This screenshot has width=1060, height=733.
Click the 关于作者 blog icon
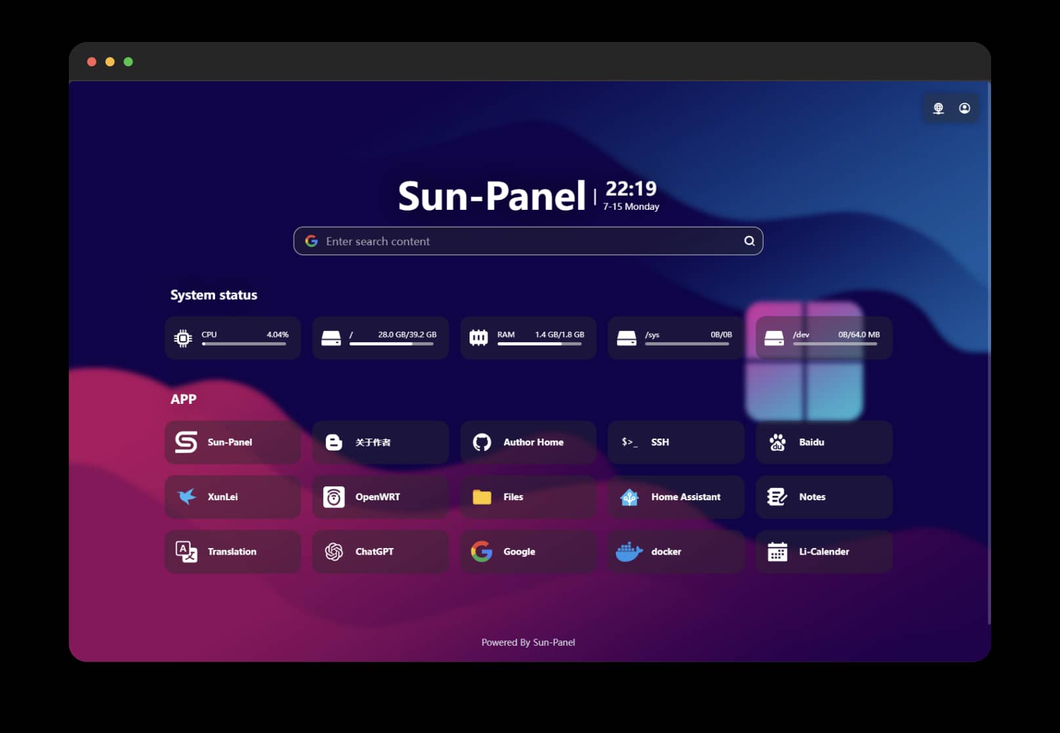[334, 443]
